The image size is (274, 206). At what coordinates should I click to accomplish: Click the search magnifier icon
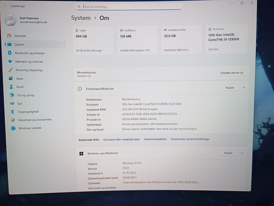pos(79,7)
